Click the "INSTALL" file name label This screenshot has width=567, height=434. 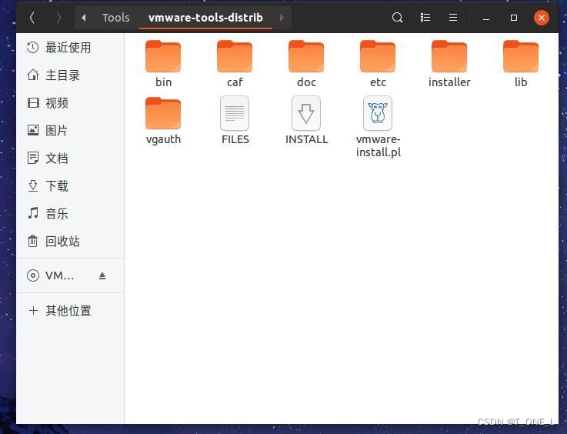(306, 139)
